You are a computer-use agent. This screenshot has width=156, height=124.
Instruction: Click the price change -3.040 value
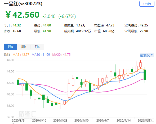[49, 16]
